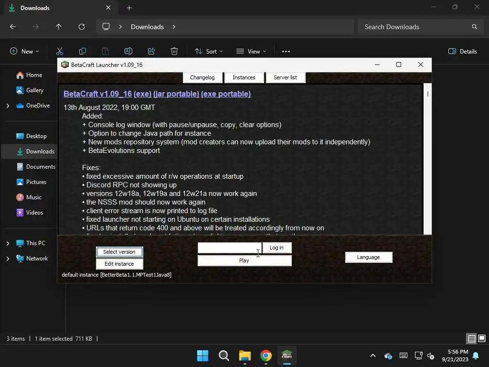Viewport: 489px width, 367px height.
Task: Open the View dropdown
Action: 251,52
